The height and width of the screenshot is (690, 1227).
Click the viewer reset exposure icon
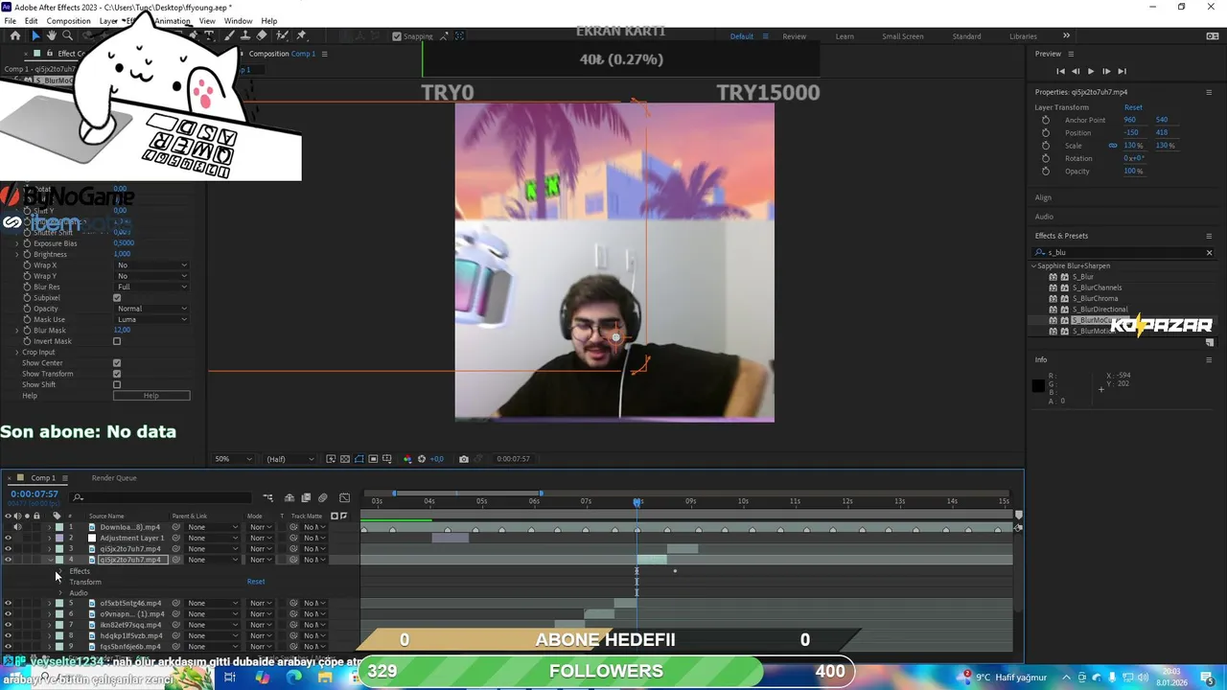[421, 459]
